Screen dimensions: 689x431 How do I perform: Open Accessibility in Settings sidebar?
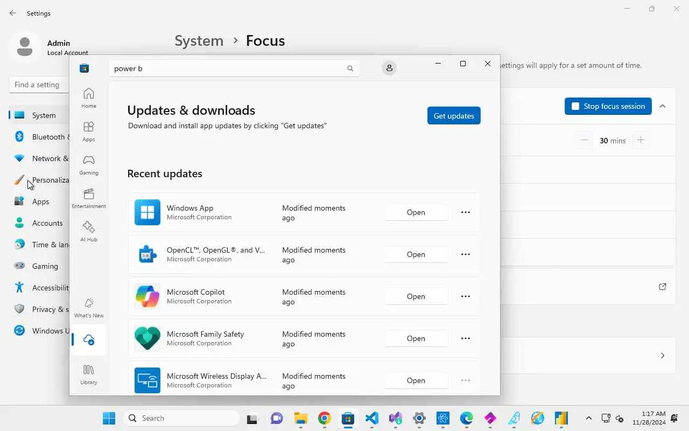[40, 288]
